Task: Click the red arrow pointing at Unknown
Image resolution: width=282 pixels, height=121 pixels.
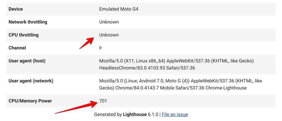Action: (x=87, y=43)
